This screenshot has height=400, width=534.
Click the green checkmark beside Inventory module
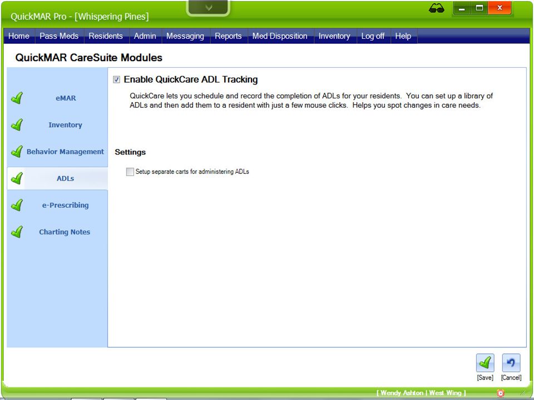click(17, 125)
